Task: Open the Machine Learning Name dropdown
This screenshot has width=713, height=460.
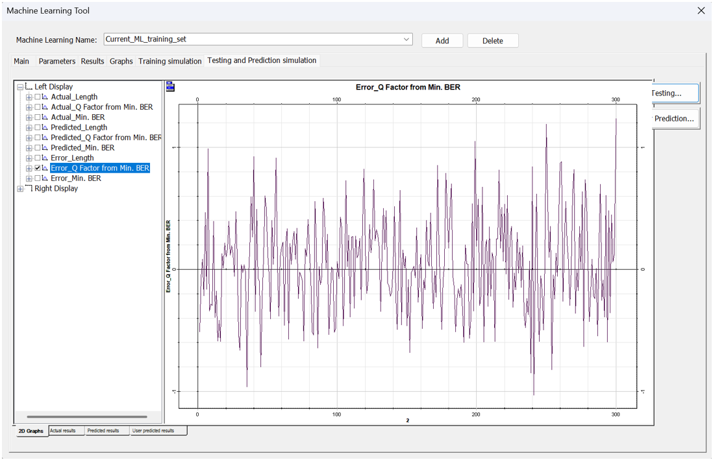Action: (407, 40)
